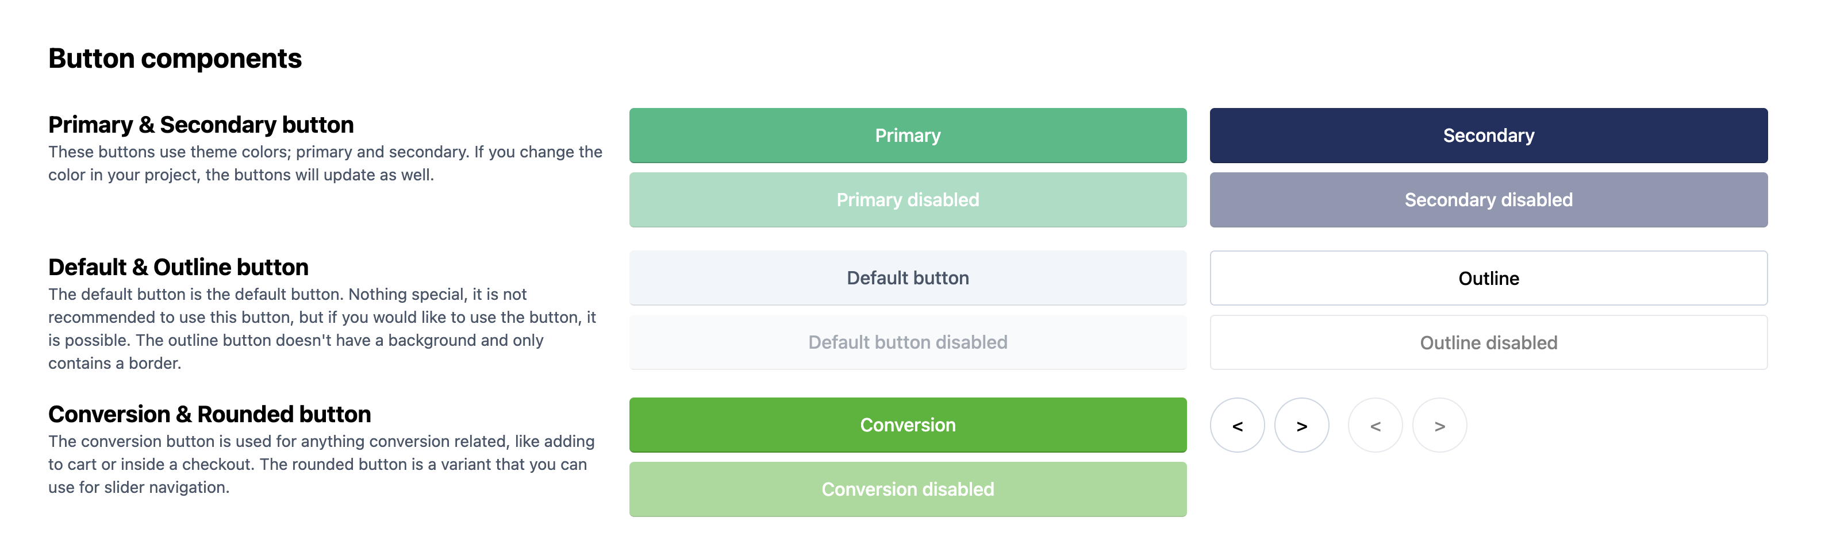This screenshot has height=548, width=1821.
Task: Click the Default & Outline button heading
Action: coord(178,268)
